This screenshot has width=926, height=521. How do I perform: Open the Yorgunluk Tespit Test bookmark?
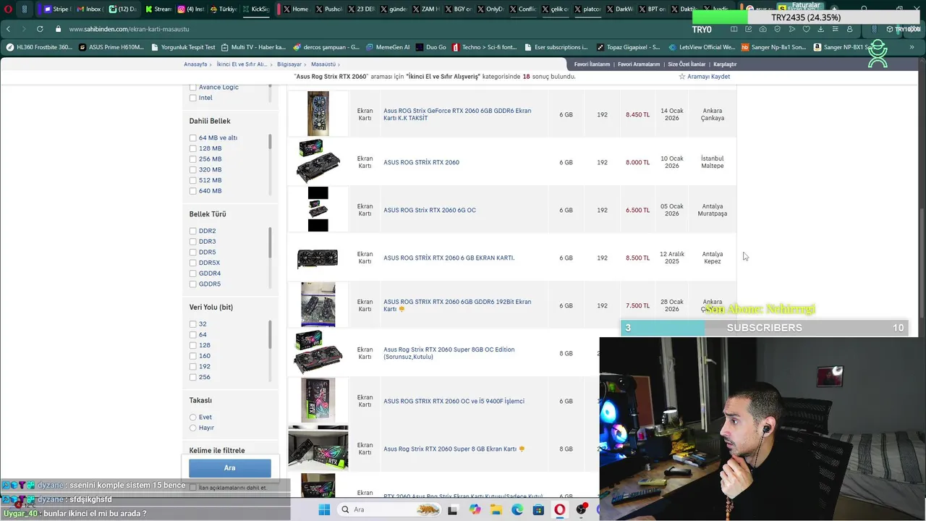[182, 47]
